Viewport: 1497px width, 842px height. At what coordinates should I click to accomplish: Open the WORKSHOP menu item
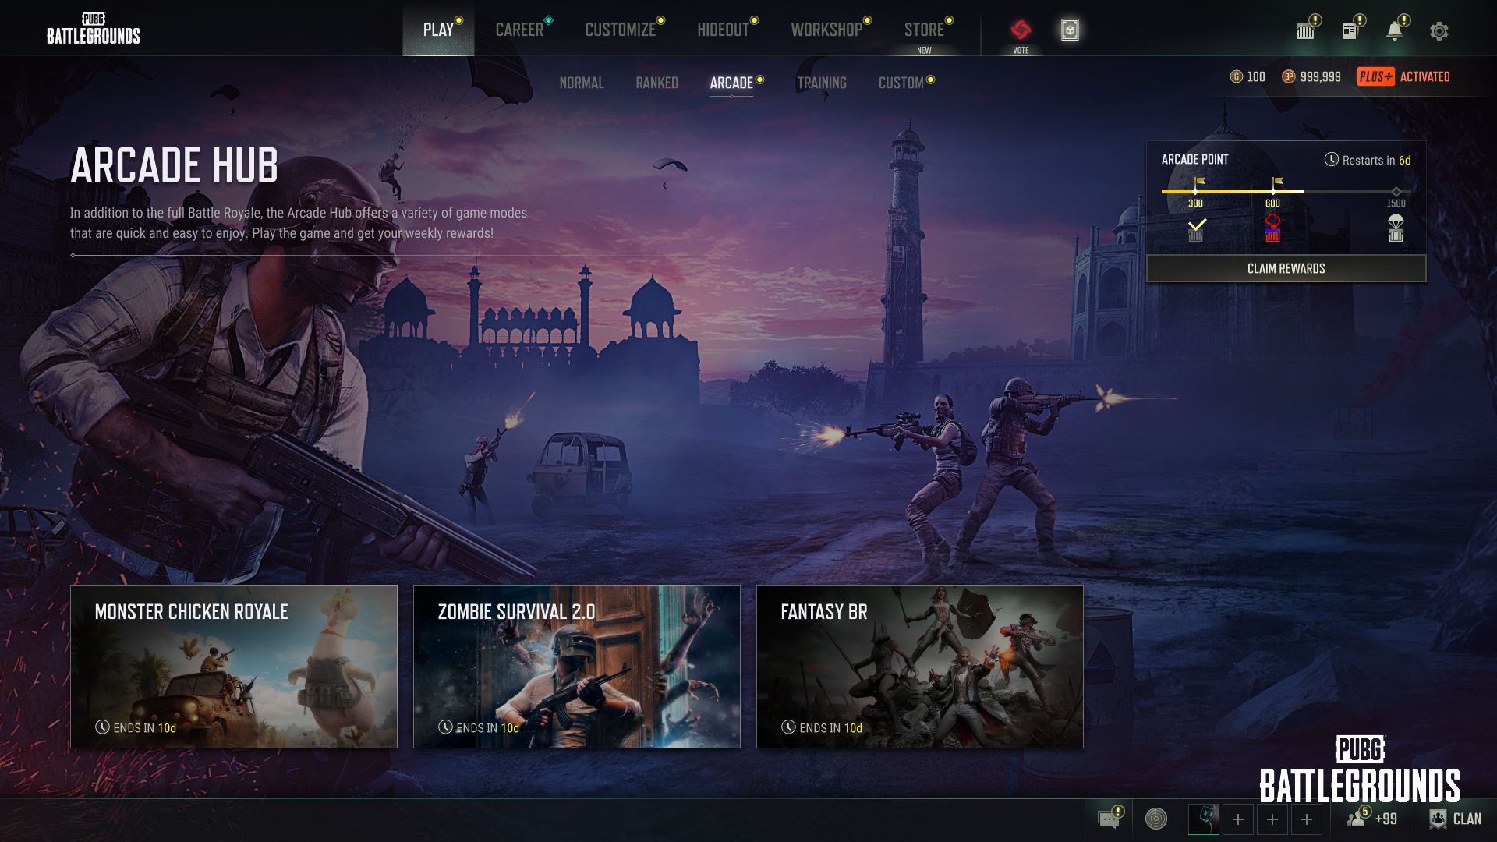click(x=826, y=30)
